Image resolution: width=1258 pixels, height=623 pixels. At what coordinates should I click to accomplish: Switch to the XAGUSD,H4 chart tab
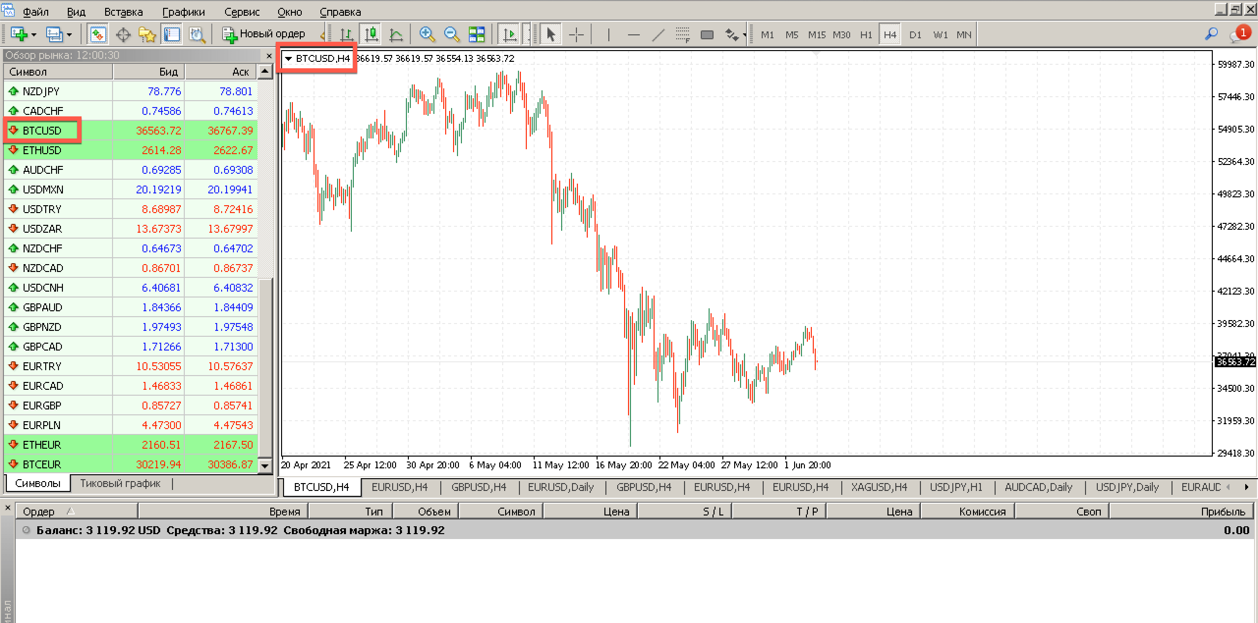click(x=879, y=487)
